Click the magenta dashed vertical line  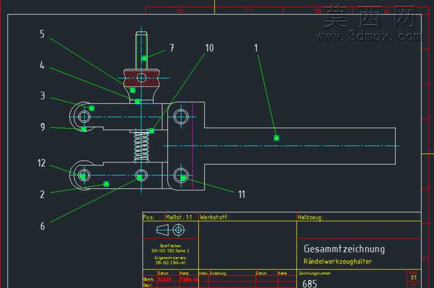[193, 147]
